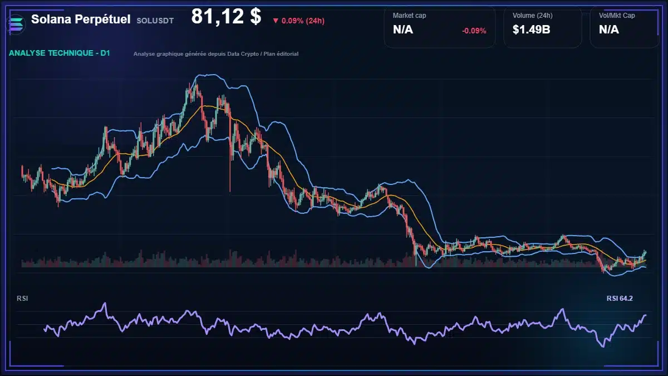The image size is (668, 376).
Task: Click the SOLUSDT ticker label
Action: [155, 21]
